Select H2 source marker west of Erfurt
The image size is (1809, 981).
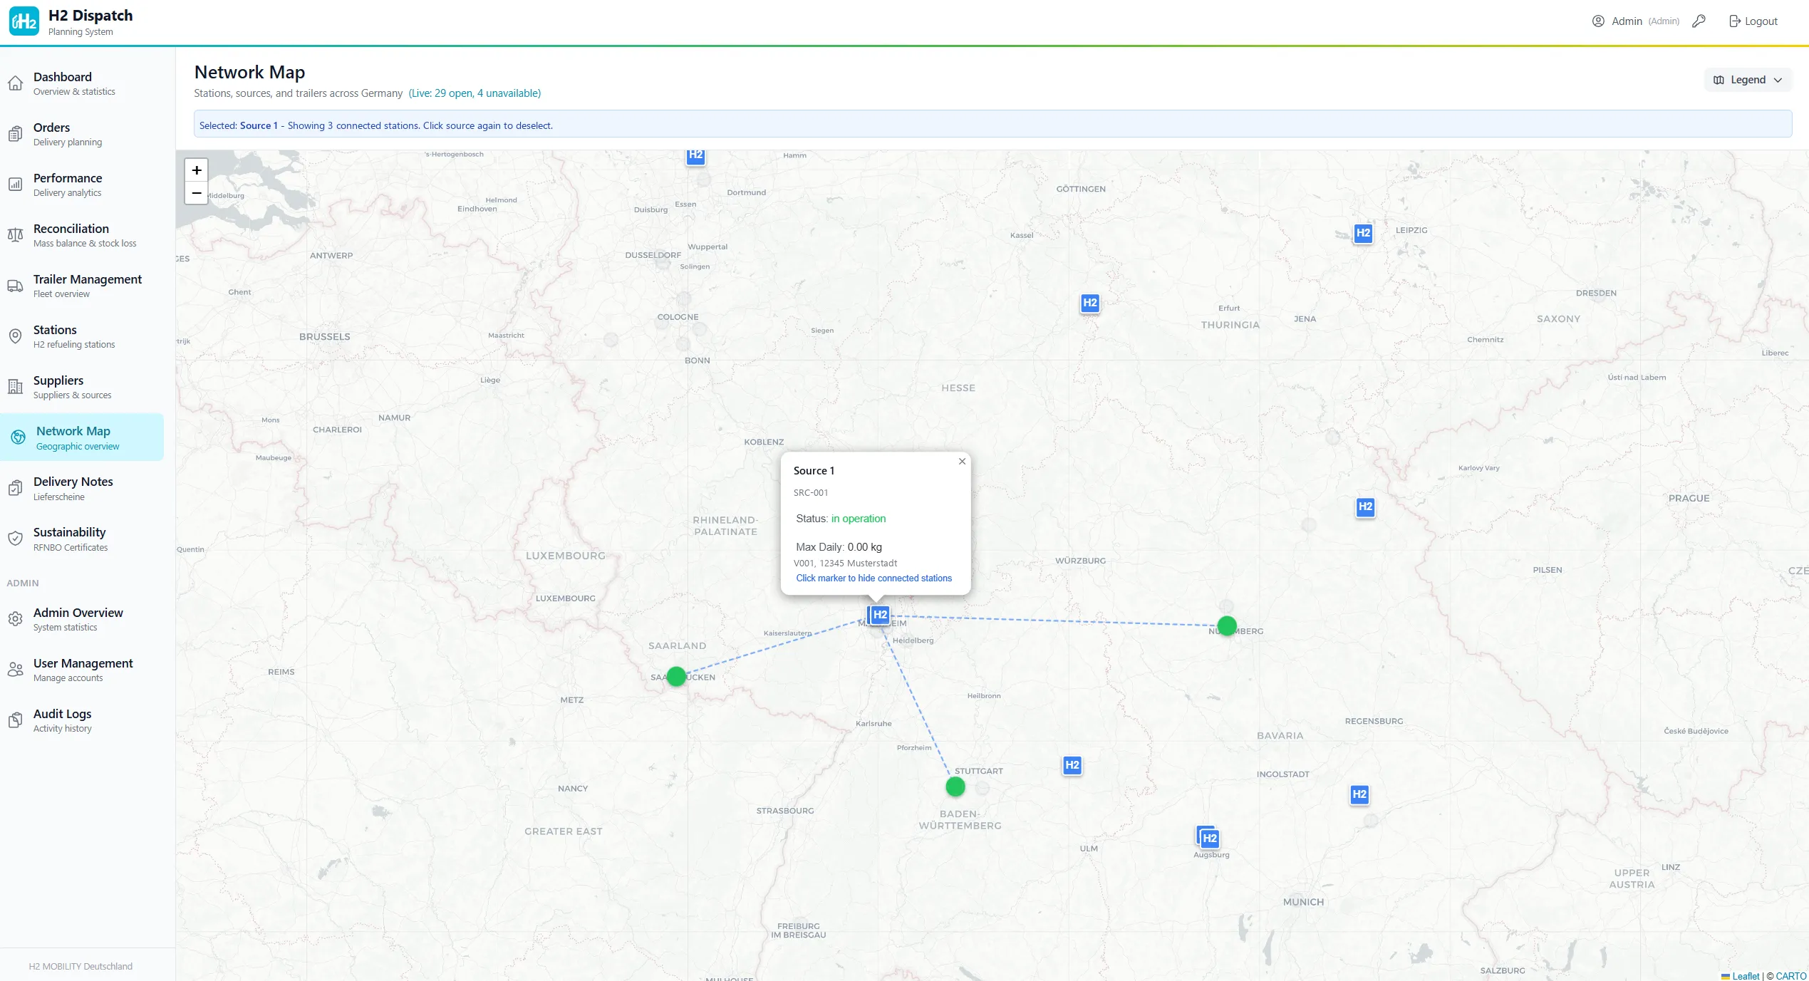(x=1090, y=303)
